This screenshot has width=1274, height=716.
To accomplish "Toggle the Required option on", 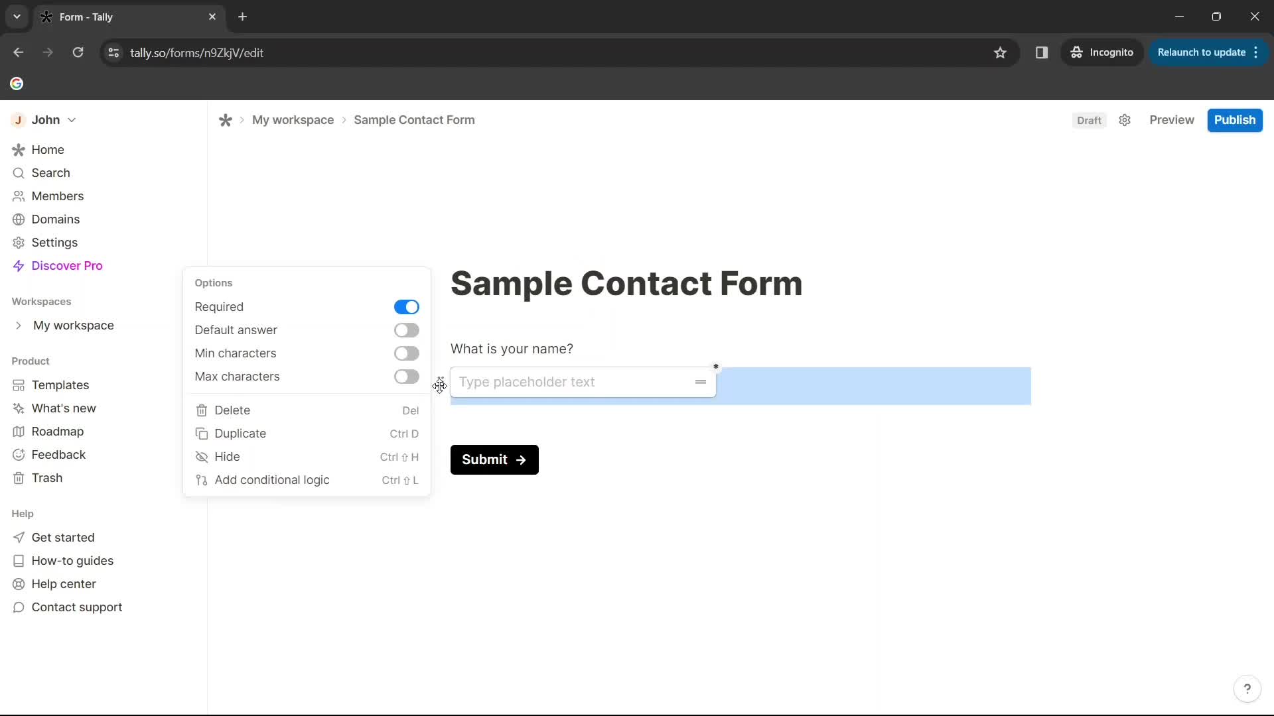I will (405, 307).
